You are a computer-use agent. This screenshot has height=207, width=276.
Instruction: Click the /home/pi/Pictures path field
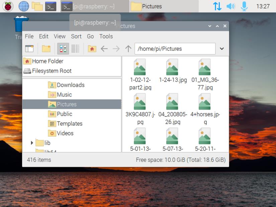pos(175,49)
